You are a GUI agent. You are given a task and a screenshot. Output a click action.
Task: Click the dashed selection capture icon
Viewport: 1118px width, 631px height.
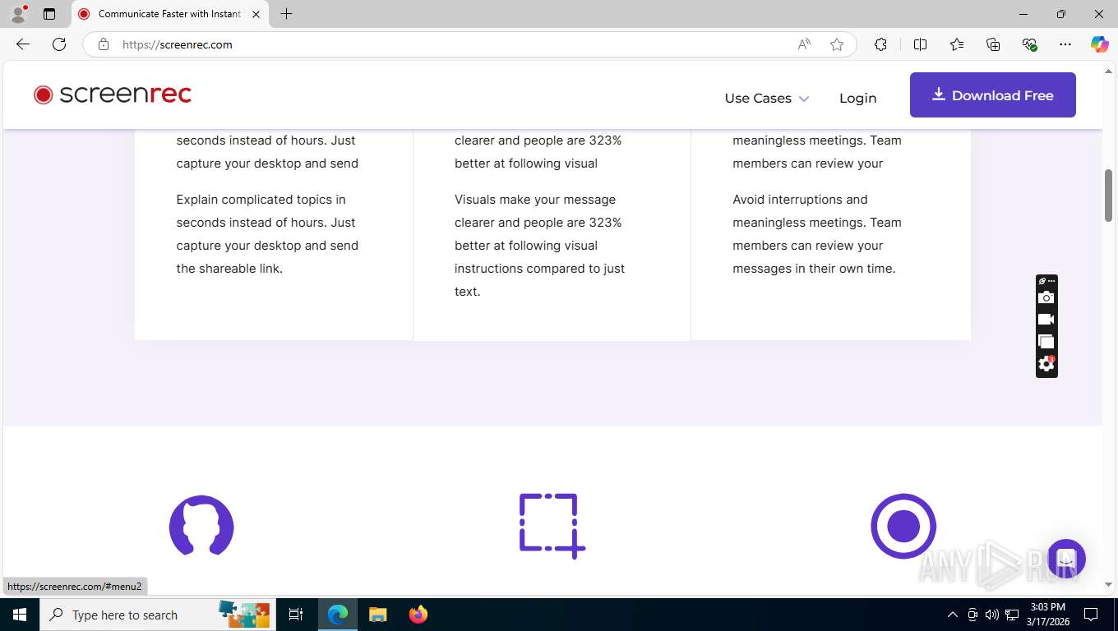click(x=552, y=526)
